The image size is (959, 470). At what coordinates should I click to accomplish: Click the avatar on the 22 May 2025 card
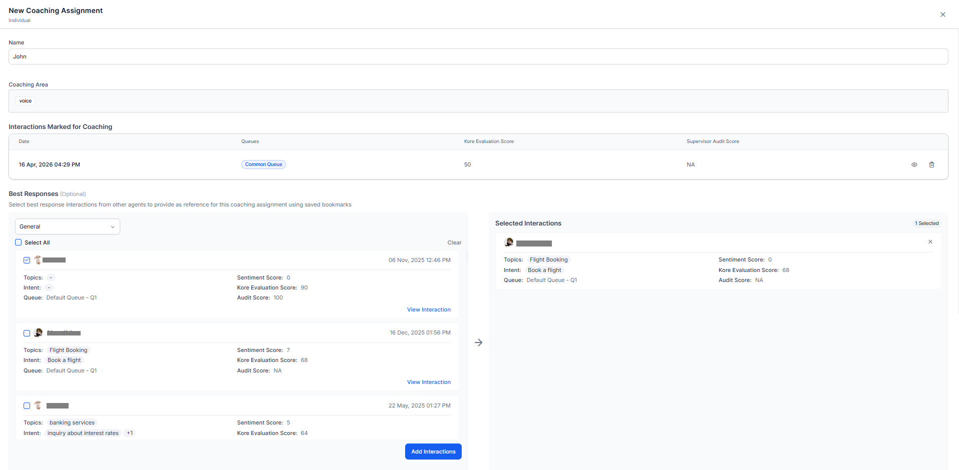(x=38, y=405)
